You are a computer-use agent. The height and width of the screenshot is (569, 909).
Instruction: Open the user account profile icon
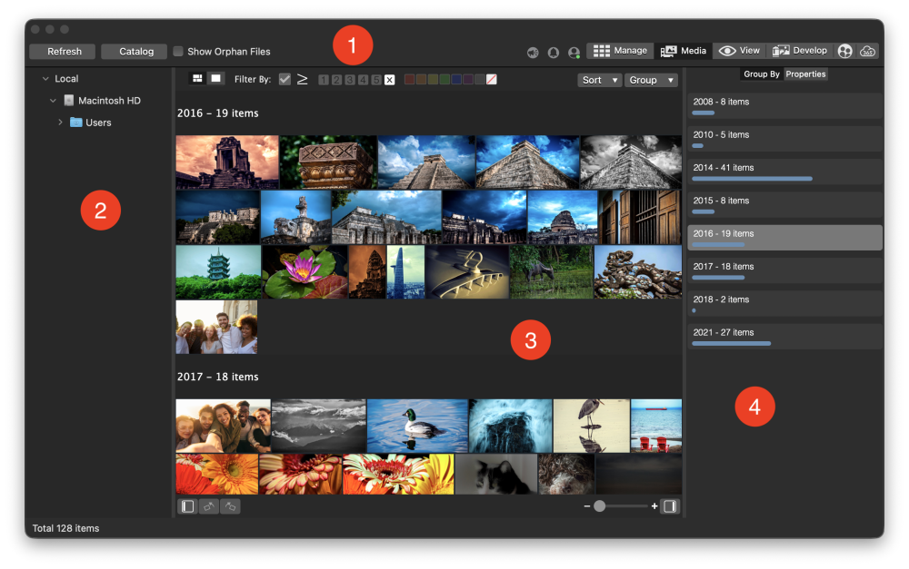574,53
